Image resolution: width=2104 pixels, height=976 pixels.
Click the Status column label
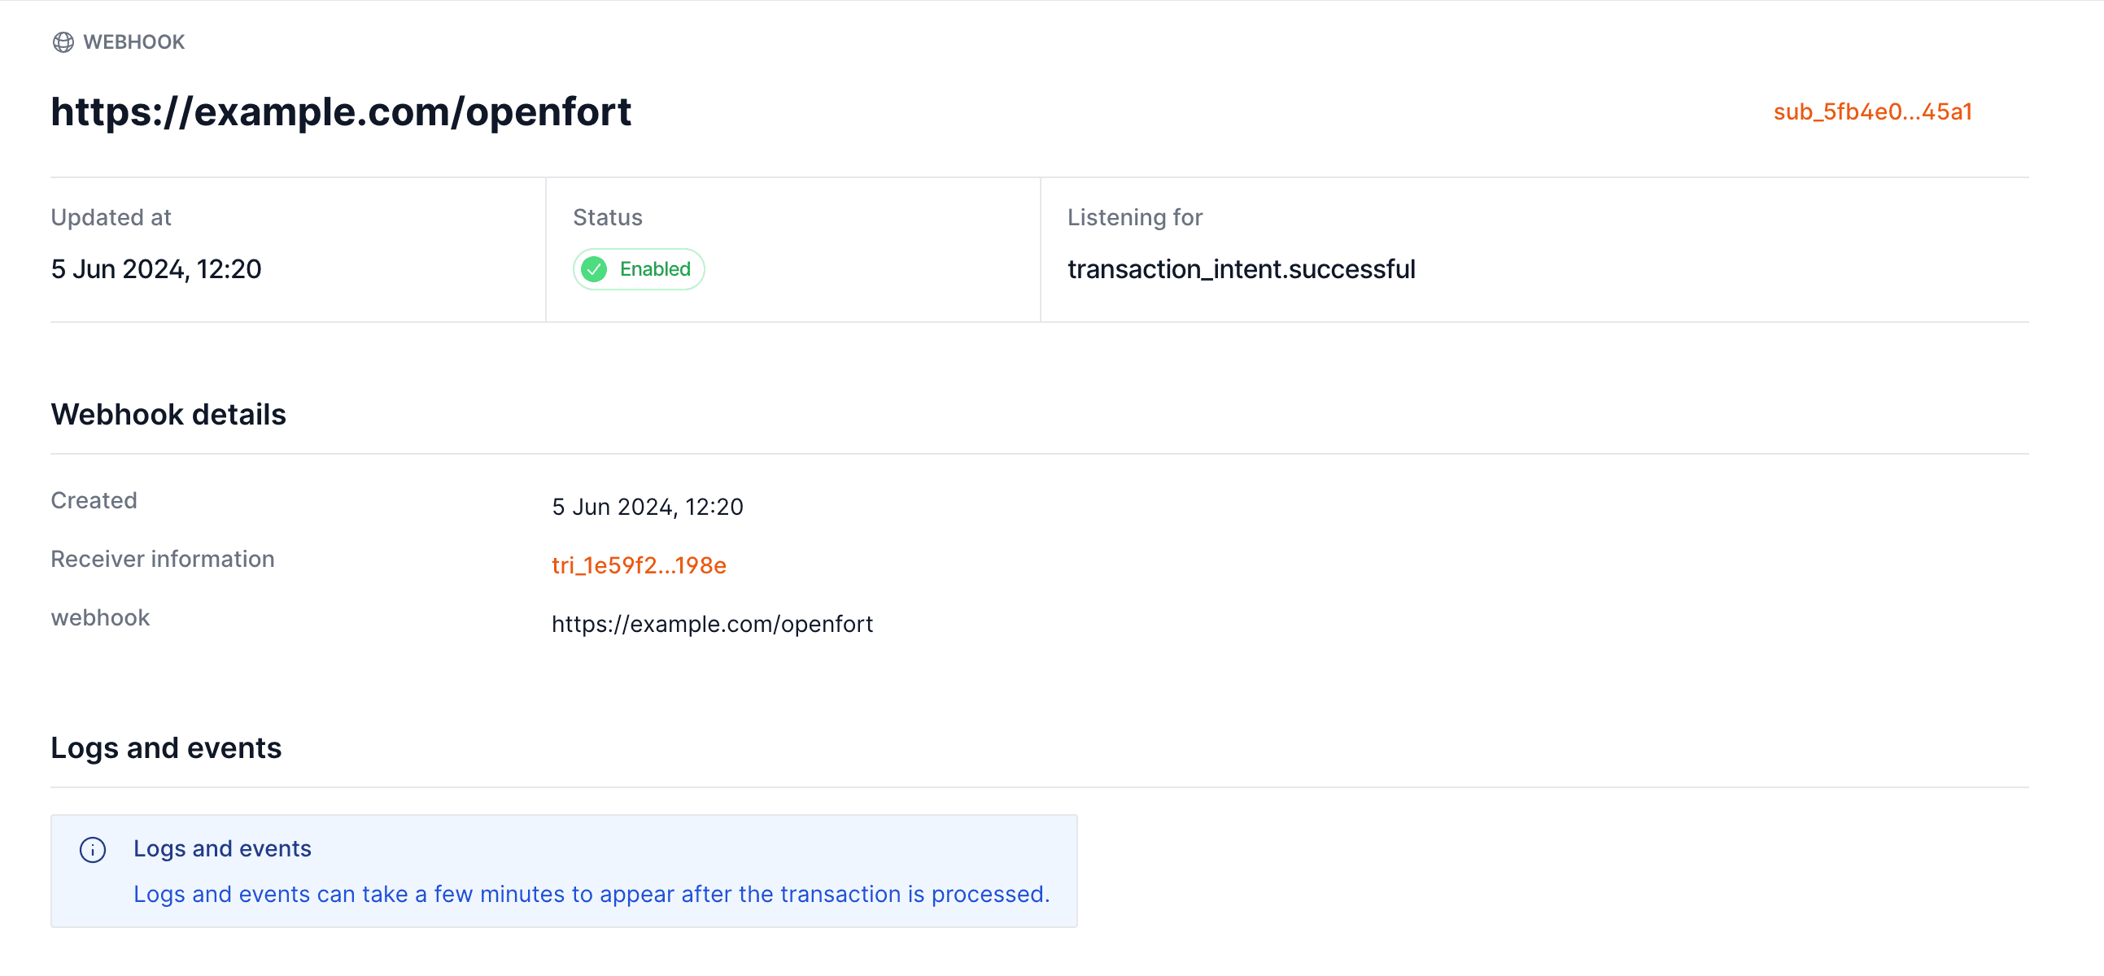tap(606, 216)
